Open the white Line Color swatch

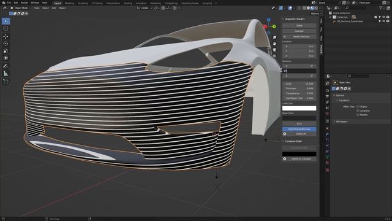click(x=300, y=108)
